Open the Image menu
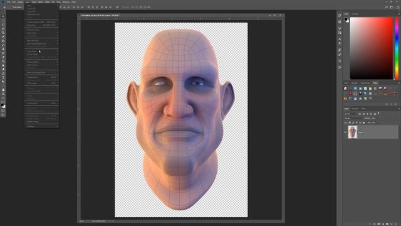The image size is (401, 226). click(20, 2)
